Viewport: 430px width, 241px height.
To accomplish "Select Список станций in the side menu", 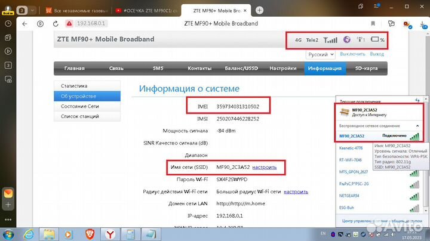I will click(x=87, y=116).
